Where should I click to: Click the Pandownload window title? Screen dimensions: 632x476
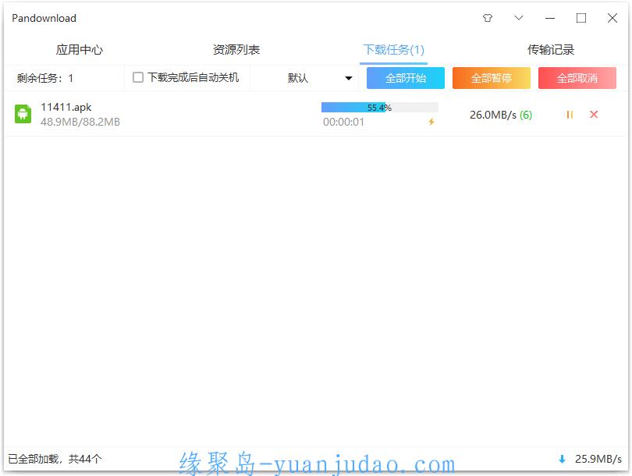(44, 18)
